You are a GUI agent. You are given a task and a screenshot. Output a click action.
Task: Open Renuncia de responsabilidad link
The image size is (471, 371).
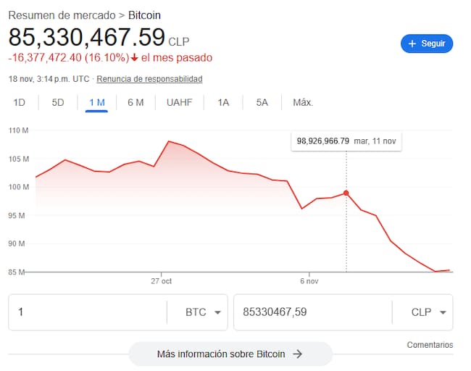149,79
